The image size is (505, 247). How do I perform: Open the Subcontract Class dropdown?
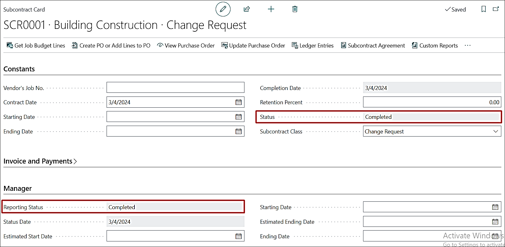pos(432,131)
